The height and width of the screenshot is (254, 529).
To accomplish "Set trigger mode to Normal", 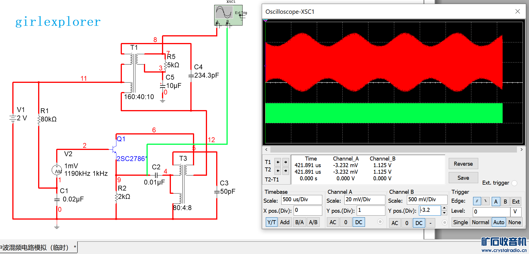I will coord(481,222).
